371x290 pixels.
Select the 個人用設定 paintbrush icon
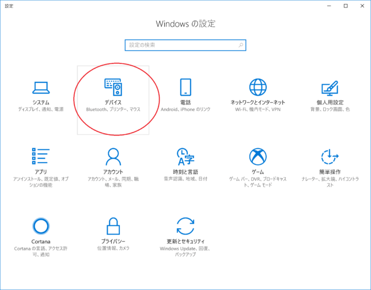(x=330, y=88)
